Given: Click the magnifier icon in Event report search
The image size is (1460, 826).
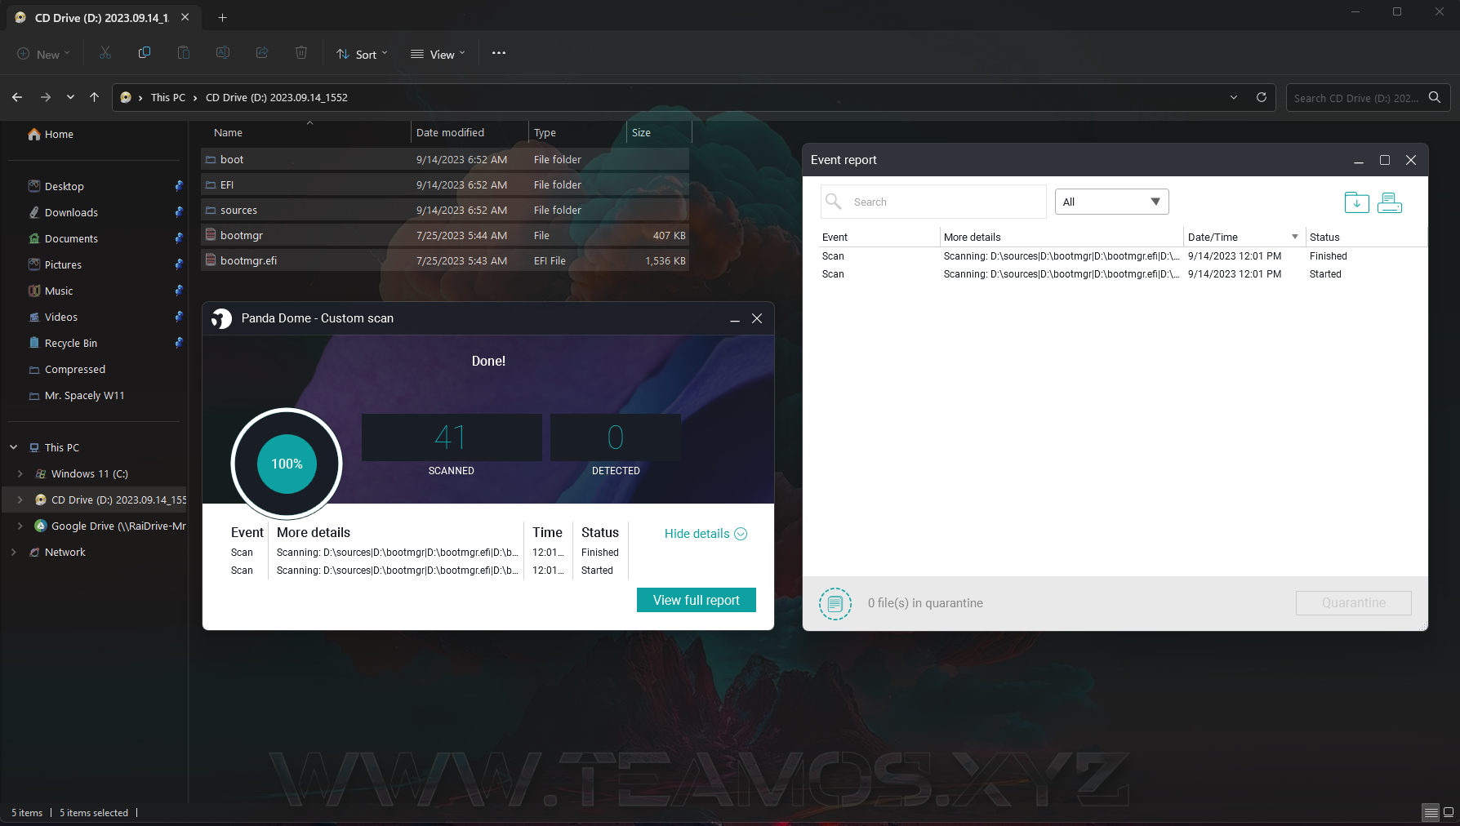Looking at the screenshot, I should [833, 201].
